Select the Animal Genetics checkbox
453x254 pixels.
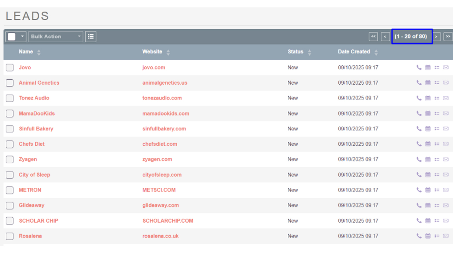tap(10, 83)
